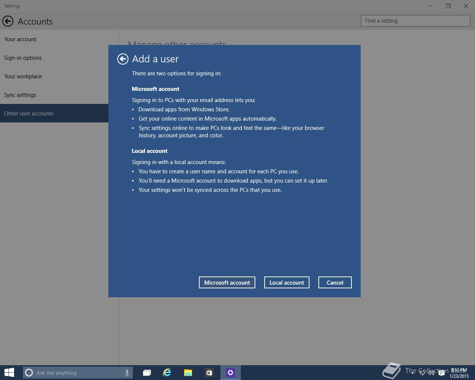Image resolution: width=475 pixels, height=380 pixels.
Task: Close the Settings window
Action: point(466,6)
